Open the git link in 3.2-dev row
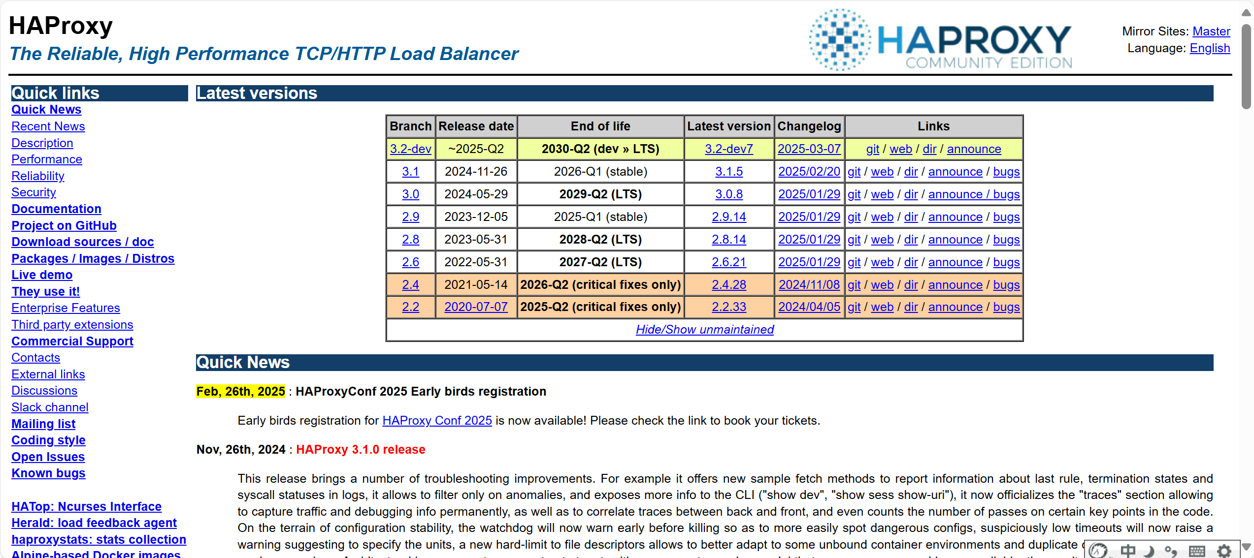The height and width of the screenshot is (558, 1254). [x=873, y=149]
